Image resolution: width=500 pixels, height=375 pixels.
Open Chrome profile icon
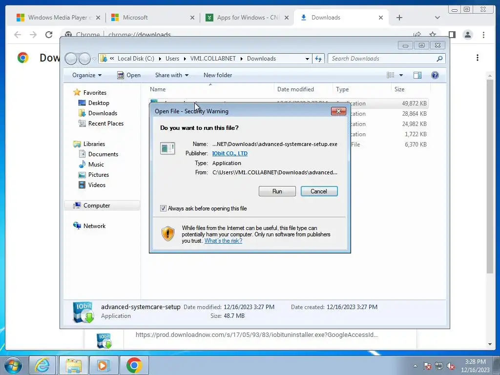coord(468,35)
